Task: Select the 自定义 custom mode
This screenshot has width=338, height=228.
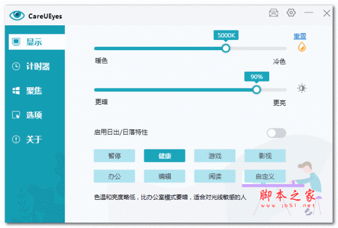Action: 265,176
